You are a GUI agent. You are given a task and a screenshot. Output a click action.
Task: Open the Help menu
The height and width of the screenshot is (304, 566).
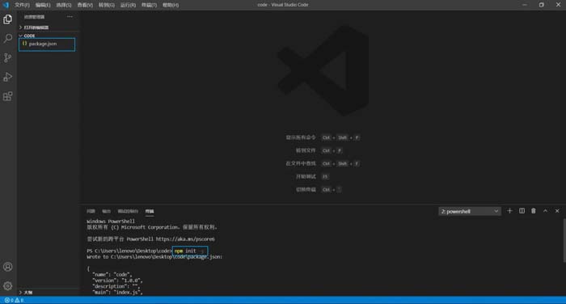171,5
